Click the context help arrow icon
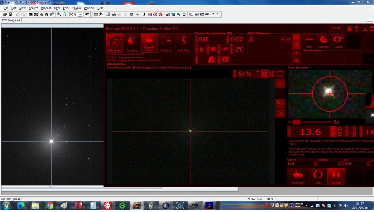 pos(87,14)
